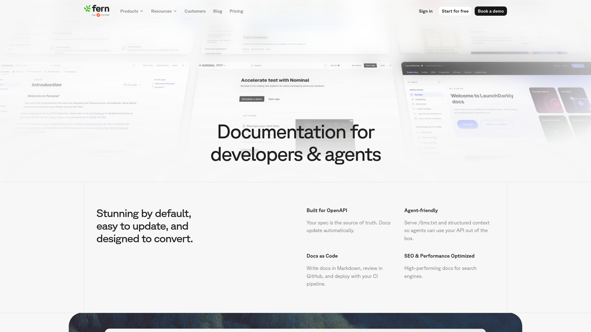Image resolution: width=591 pixels, height=332 pixels.
Task: Click the search field in LaunchDarkly preview
Action: tap(424, 82)
